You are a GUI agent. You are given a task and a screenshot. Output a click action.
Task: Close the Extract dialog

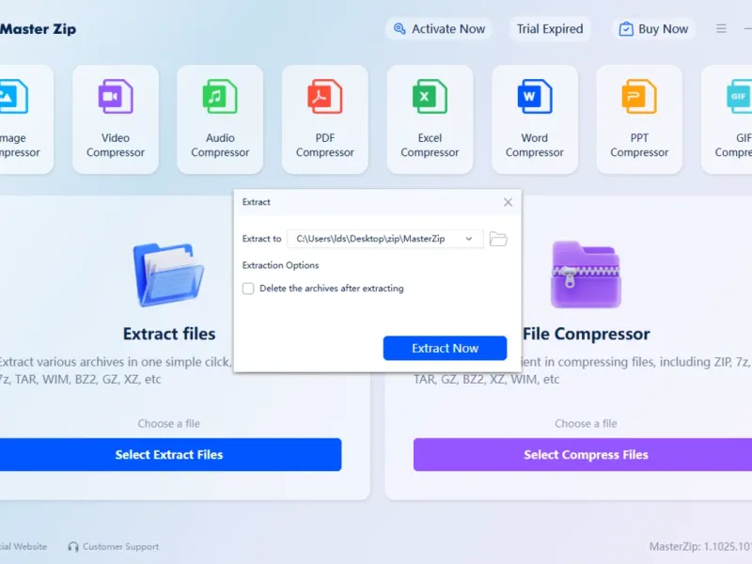[508, 202]
